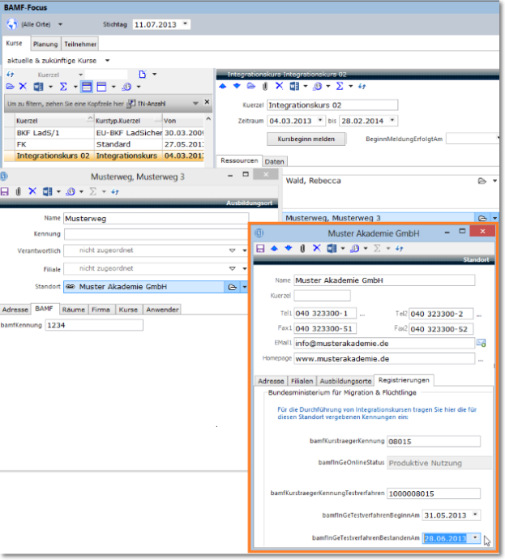Click the paperclip in Integrationskurs toolbar
Viewport: 505px width, 560px height.
point(265,86)
